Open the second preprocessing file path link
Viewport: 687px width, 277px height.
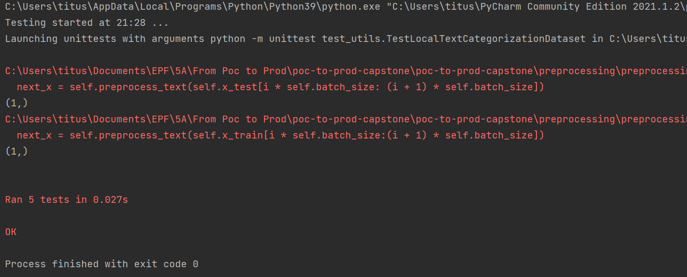point(346,119)
